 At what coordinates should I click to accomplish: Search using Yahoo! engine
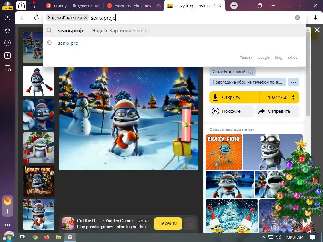pos(293,57)
